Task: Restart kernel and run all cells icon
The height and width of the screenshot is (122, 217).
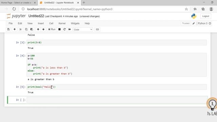Action: click(70, 29)
